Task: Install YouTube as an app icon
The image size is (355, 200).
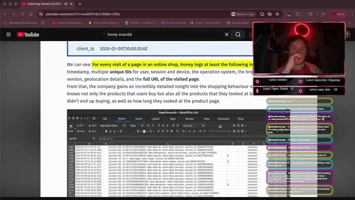Action: (262, 14)
